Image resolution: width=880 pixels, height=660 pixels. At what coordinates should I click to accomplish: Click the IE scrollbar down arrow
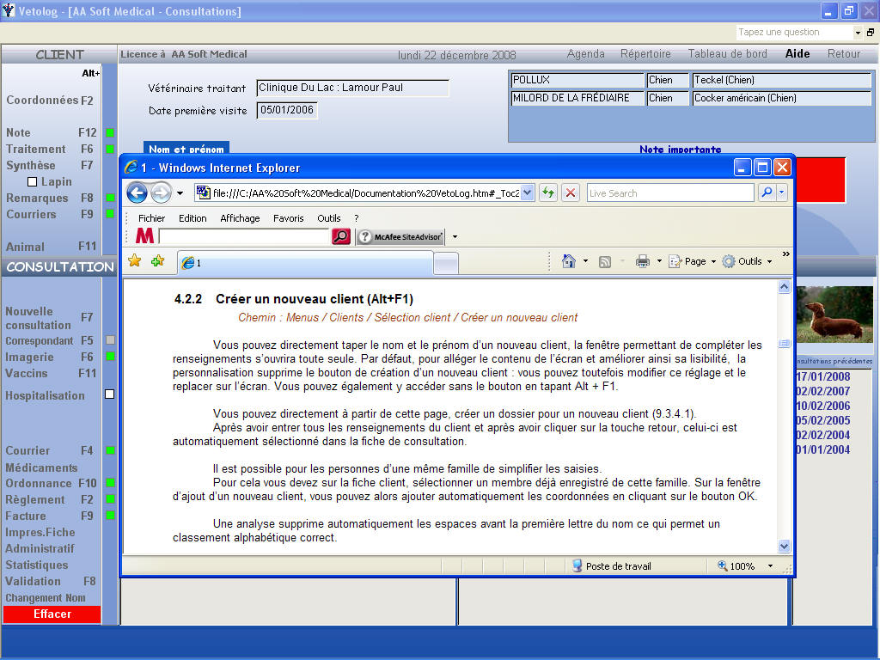coord(784,546)
